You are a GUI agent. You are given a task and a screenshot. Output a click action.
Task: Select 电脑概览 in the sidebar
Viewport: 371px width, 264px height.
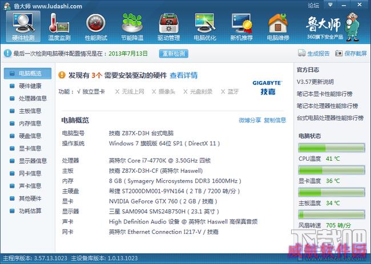tap(28, 73)
